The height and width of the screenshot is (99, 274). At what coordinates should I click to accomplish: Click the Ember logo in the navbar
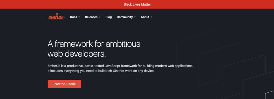coord(56,17)
